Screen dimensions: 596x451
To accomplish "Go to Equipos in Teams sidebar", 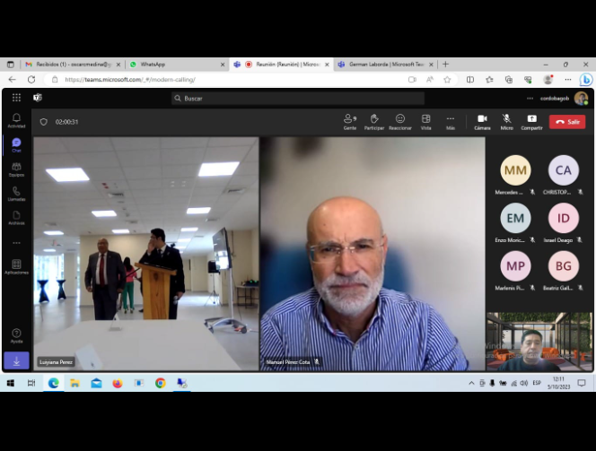I will (x=16, y=169).
